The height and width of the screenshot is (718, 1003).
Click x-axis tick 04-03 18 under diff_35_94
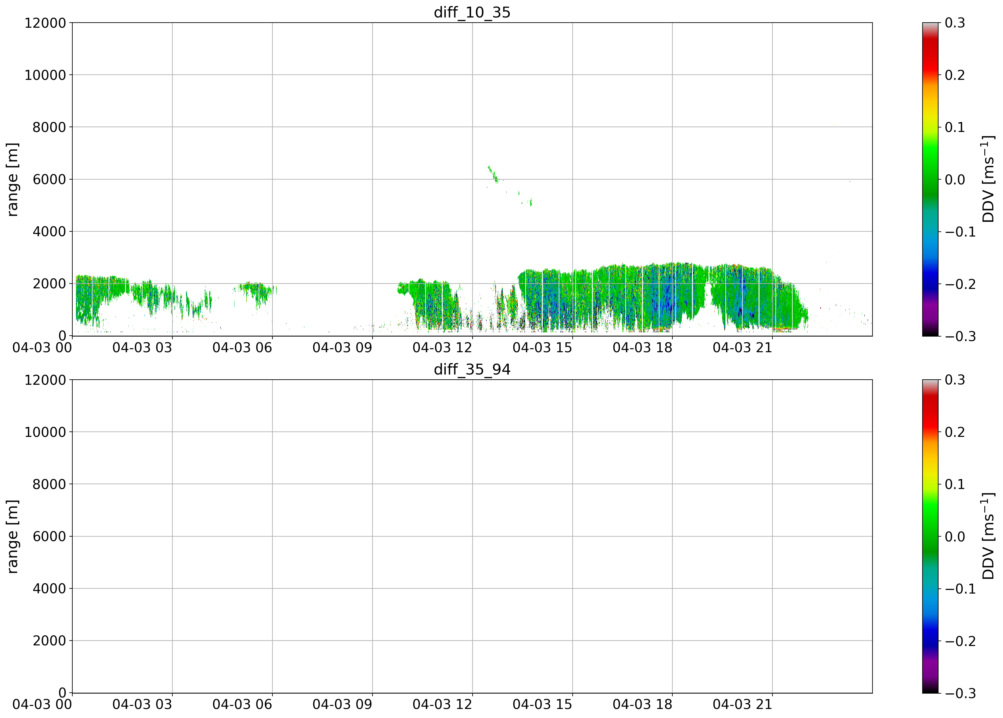(643, 705)
